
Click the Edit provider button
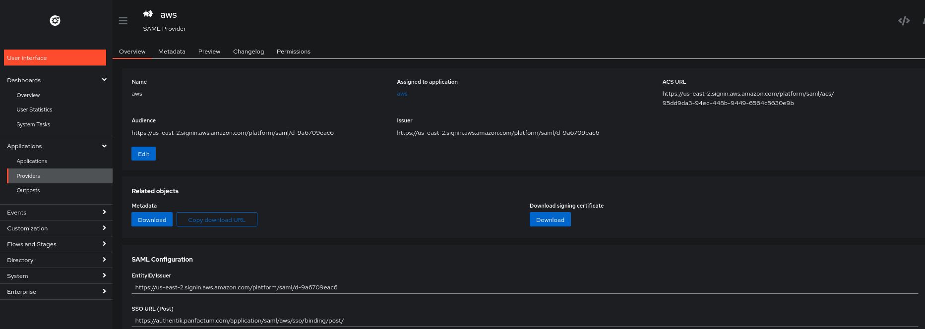(143, 154)
